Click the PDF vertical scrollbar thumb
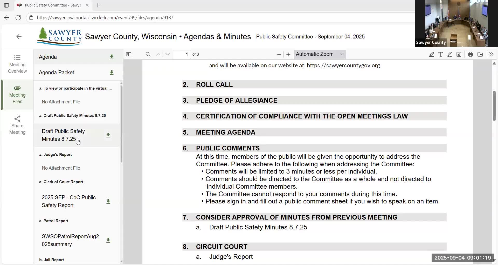 [494, 106]
